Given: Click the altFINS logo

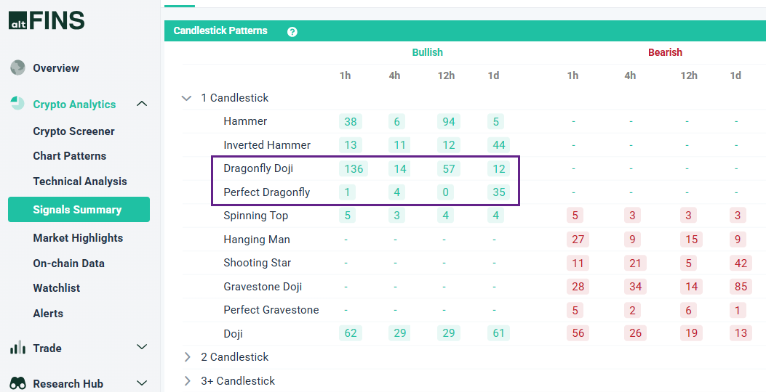Looking at the screenshot, I should [x=47, y=20].
